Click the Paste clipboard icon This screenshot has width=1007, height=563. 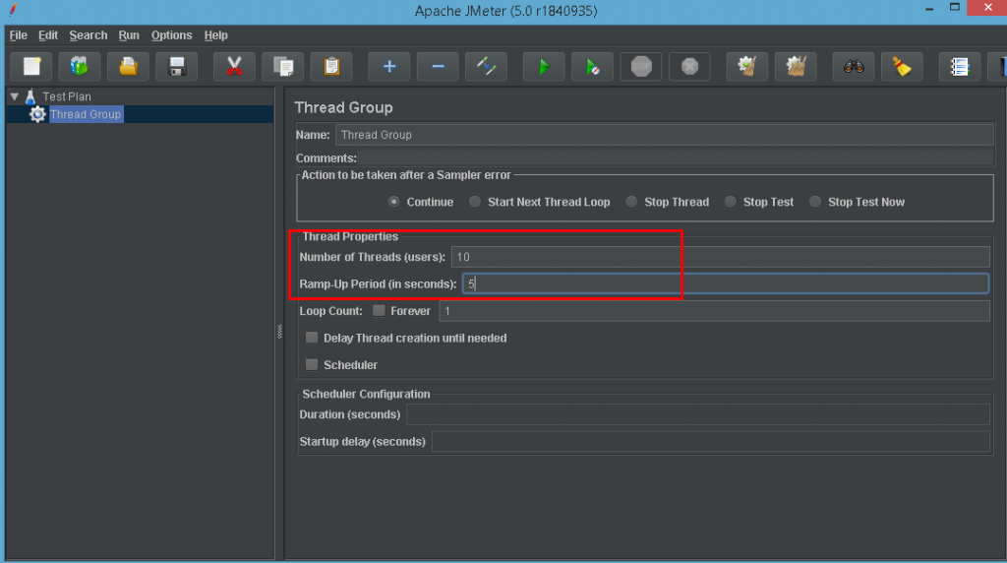click(x=331, y=66)
